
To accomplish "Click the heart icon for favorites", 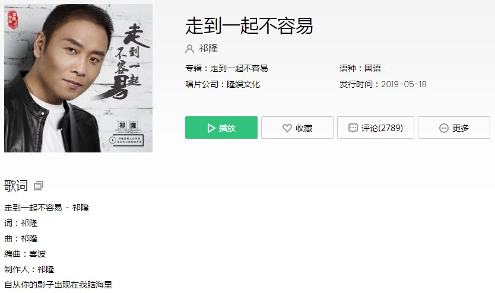I will [287, 128].
